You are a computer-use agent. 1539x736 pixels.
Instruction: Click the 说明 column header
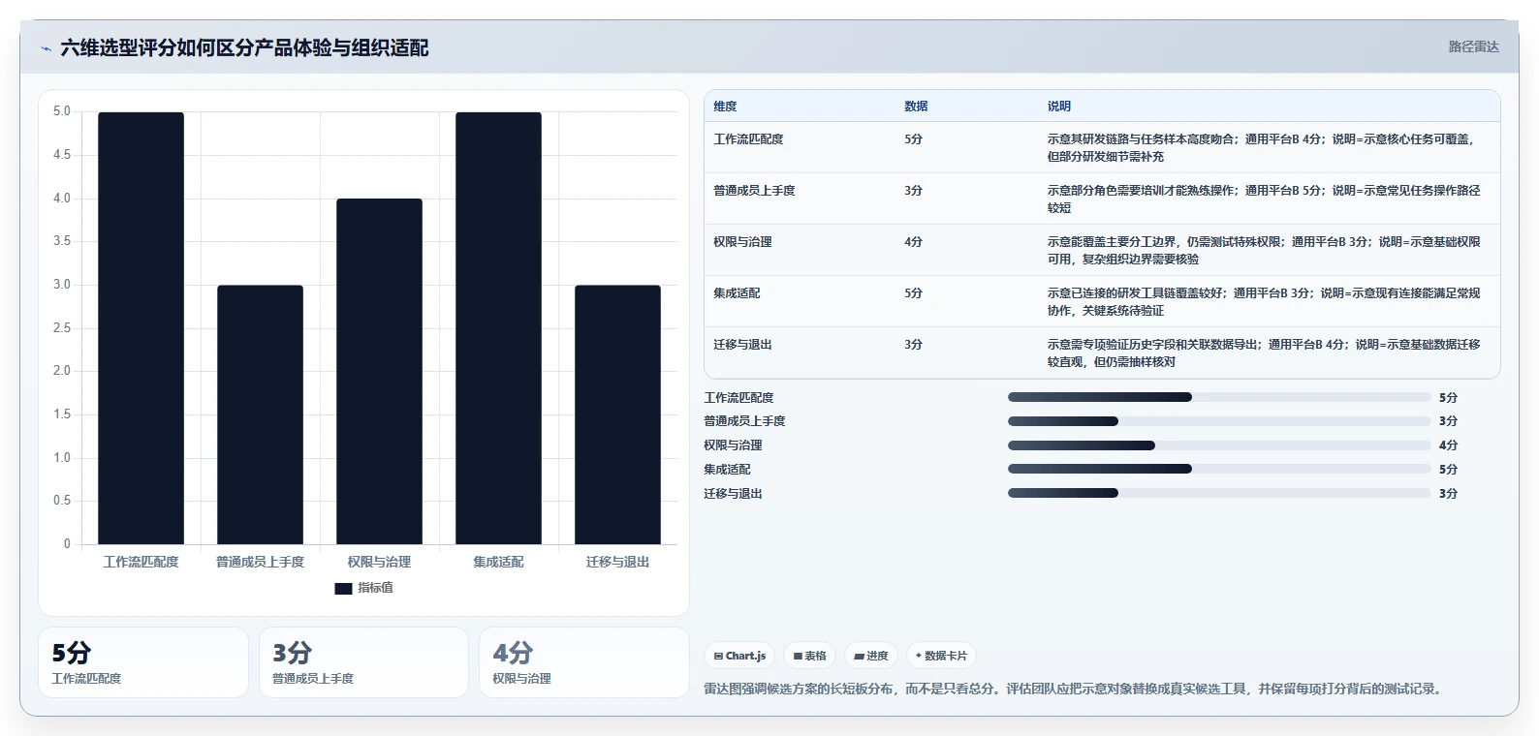1058,107
